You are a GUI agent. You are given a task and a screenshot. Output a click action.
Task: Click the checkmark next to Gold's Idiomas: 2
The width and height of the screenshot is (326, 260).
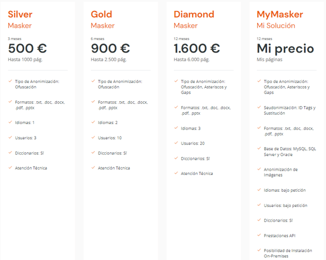click(93, 122)
